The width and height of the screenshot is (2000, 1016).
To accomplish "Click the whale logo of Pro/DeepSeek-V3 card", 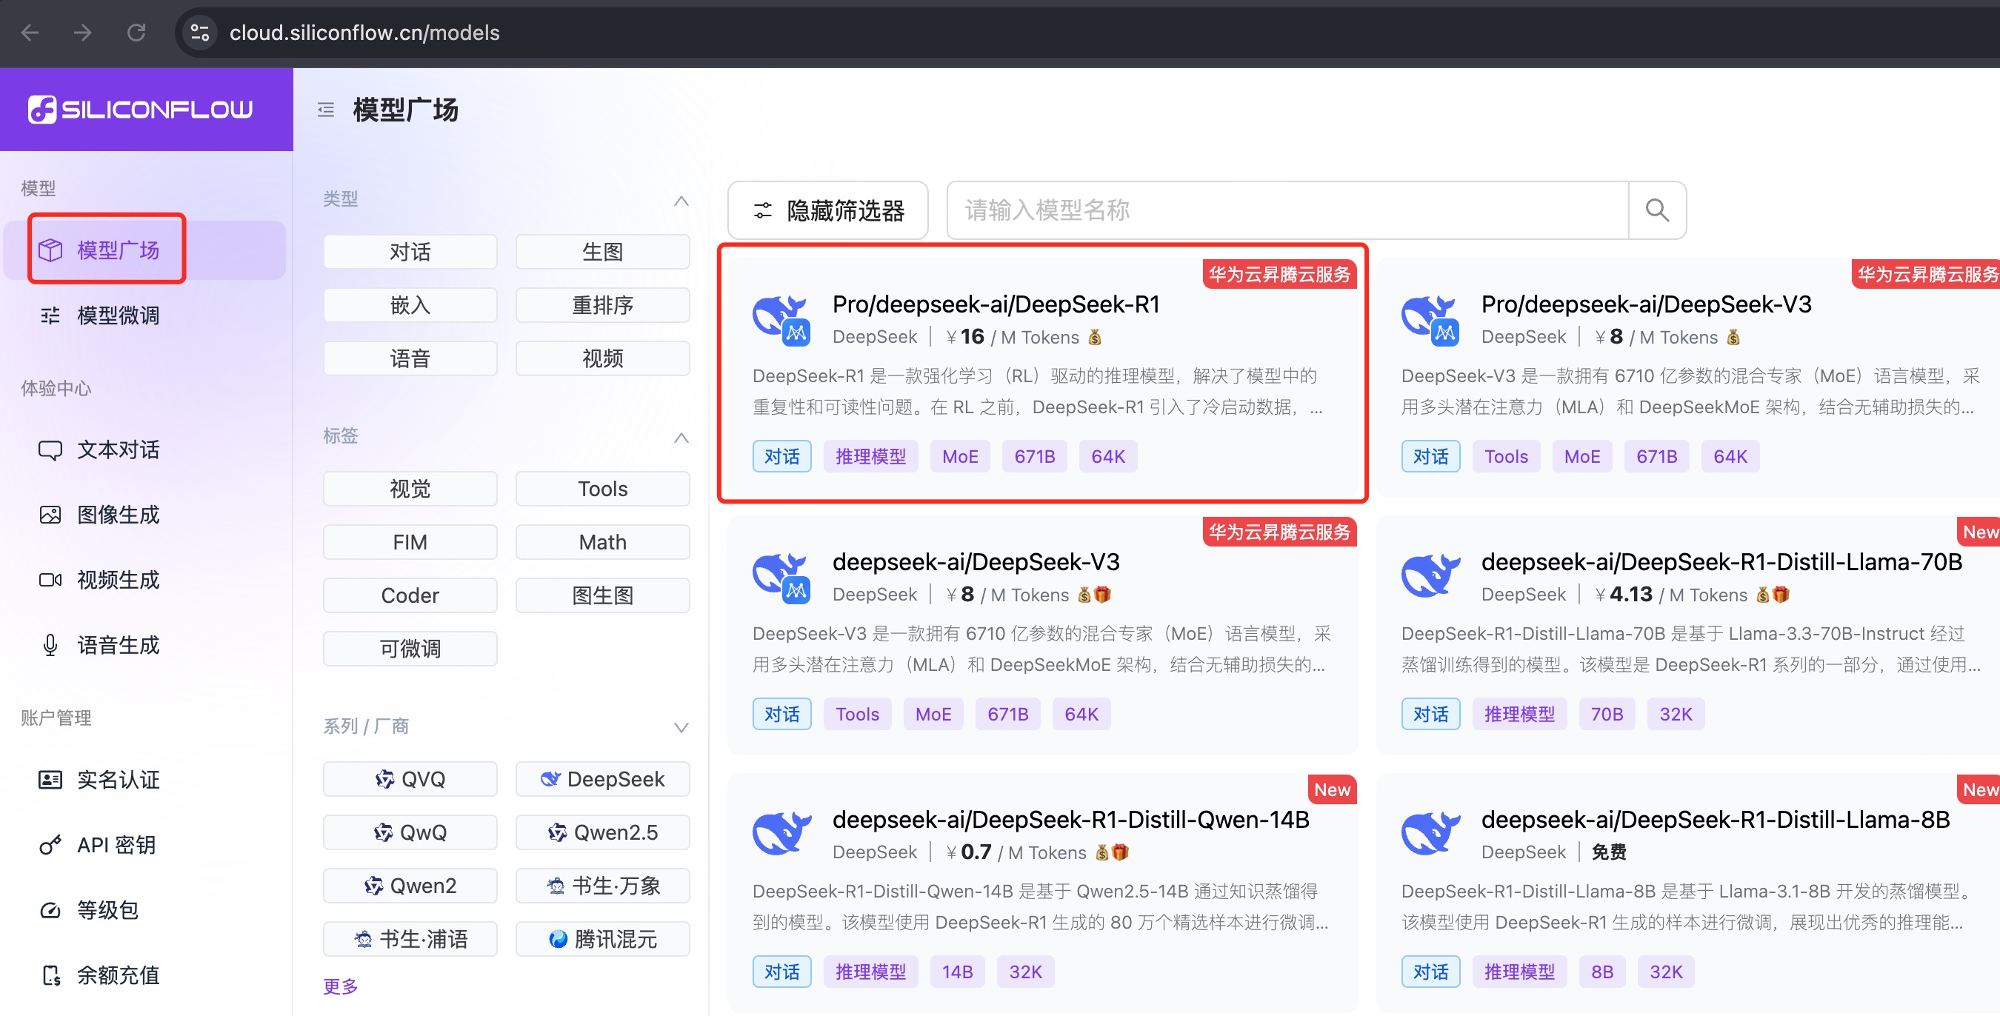I will [1430, 319].
